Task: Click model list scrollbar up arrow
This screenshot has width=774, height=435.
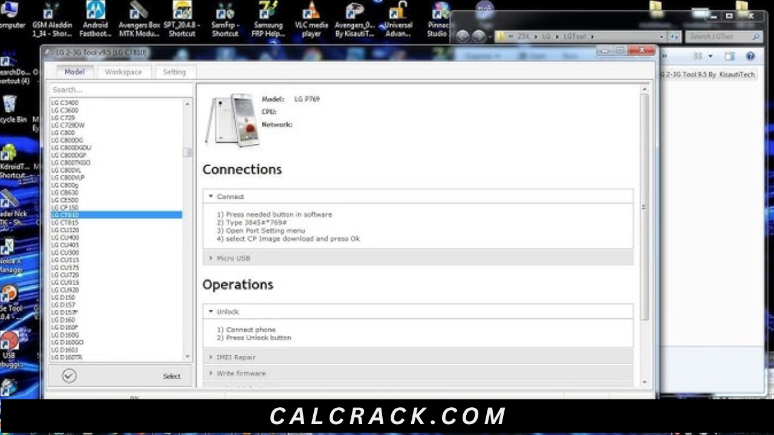Action: 187,104
